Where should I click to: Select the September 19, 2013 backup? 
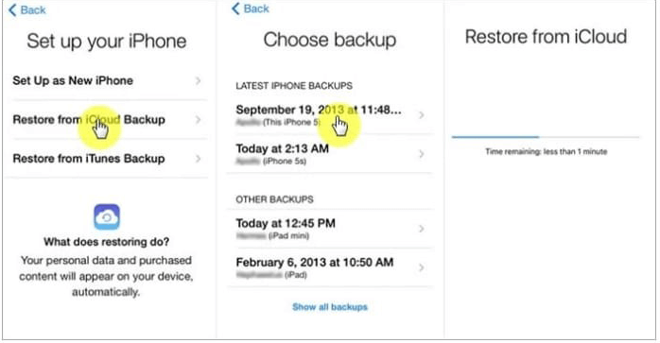pyautogui.click(x=330, y=115)
